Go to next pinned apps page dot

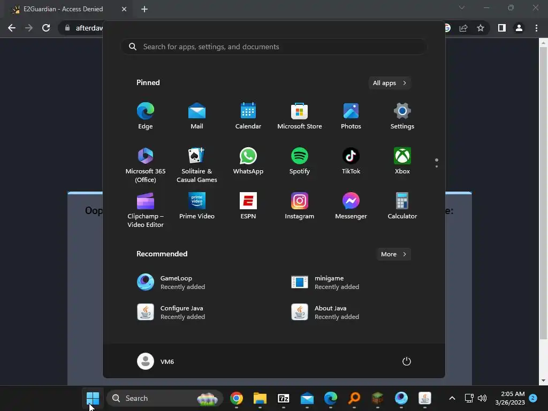point(437,166)
